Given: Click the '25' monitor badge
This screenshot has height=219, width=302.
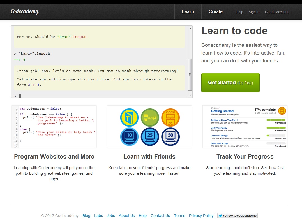Looking at the screenshot, I should (x=150, y=137).
